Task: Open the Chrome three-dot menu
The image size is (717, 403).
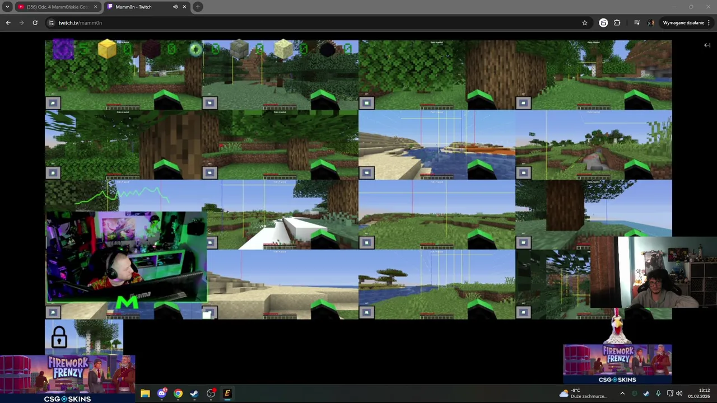Action: tap(709, 22)
